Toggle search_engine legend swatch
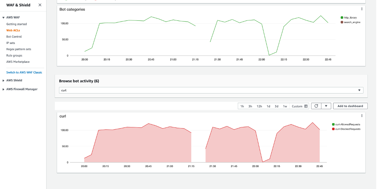Viewport: 377px width, 189px height. [342, 22]
